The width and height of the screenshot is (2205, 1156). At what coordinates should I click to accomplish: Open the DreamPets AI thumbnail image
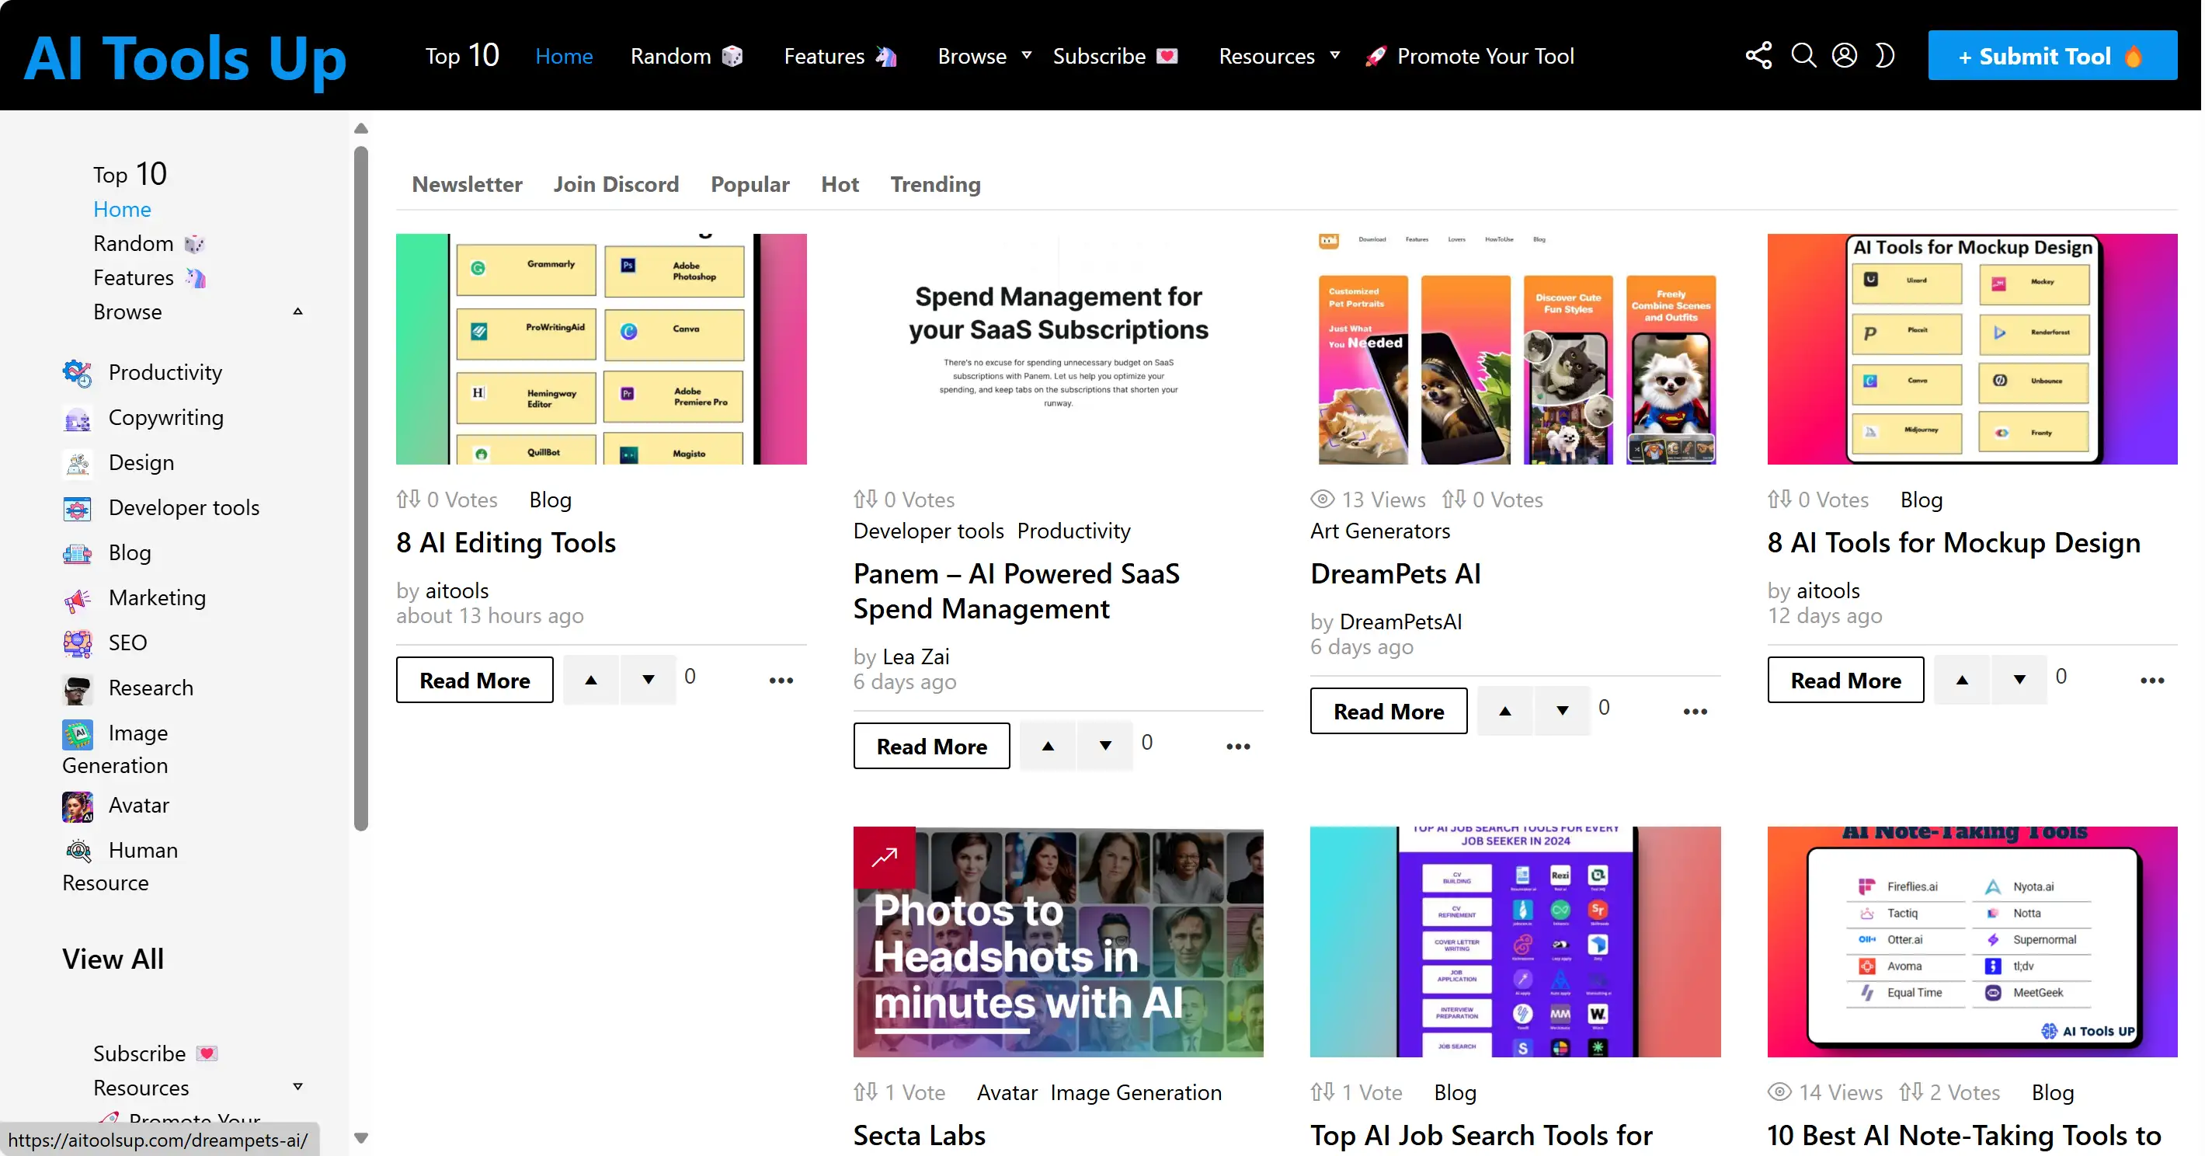click(1515, 349)
